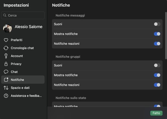Open the Preferiti settings section

tap(23, 40)
